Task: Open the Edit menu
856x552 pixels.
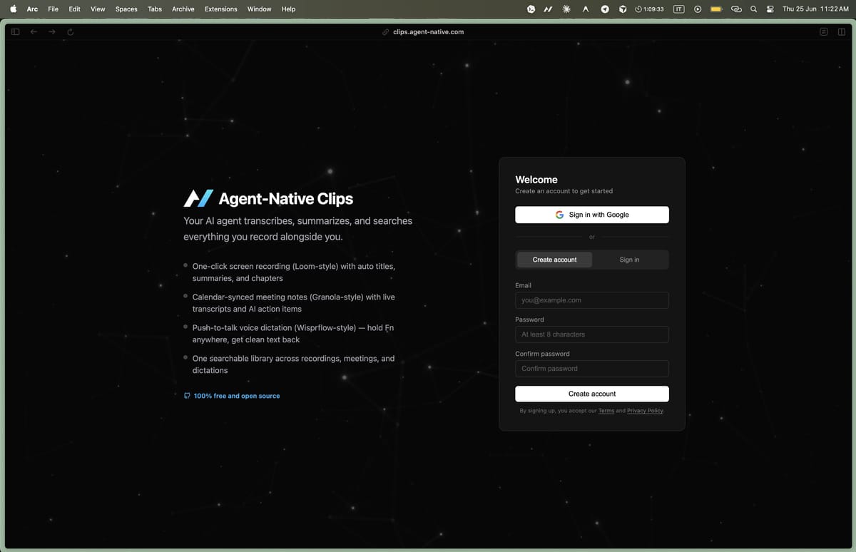Action: click(x=74, y=9)
